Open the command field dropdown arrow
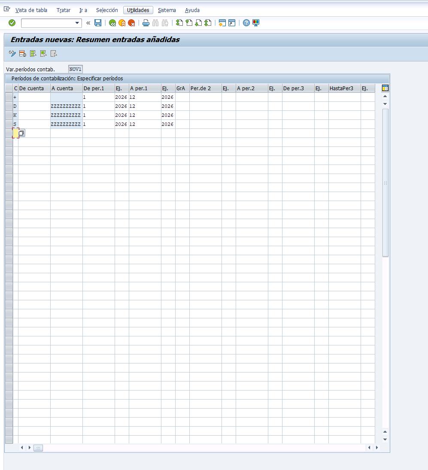Image resolution: width=428 pixels, height=470 pixels. (x=77, y=23)
